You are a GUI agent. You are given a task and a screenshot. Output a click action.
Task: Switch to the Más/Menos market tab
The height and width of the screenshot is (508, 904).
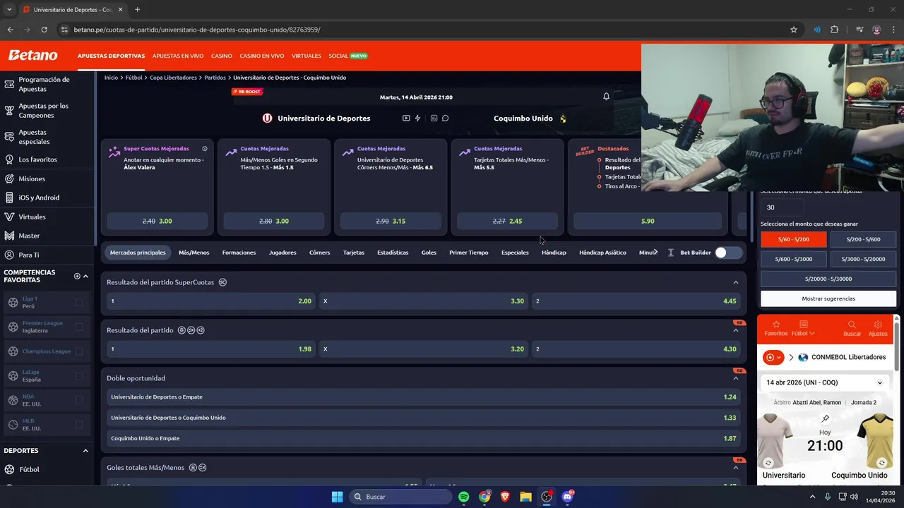[194, 253]
